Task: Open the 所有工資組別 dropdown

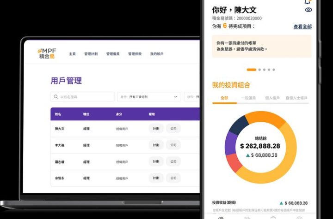Action: point(149,97)
